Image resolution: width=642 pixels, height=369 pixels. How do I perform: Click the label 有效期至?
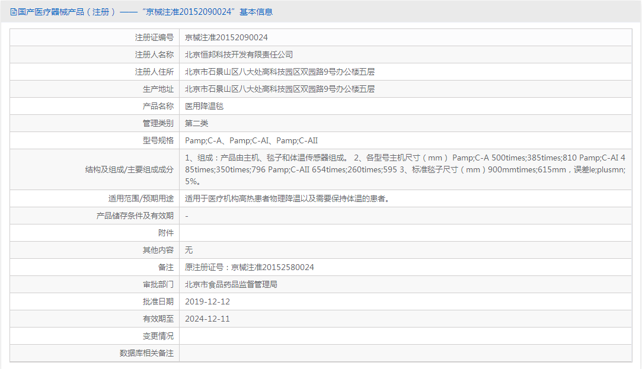(x=158, y=319)
